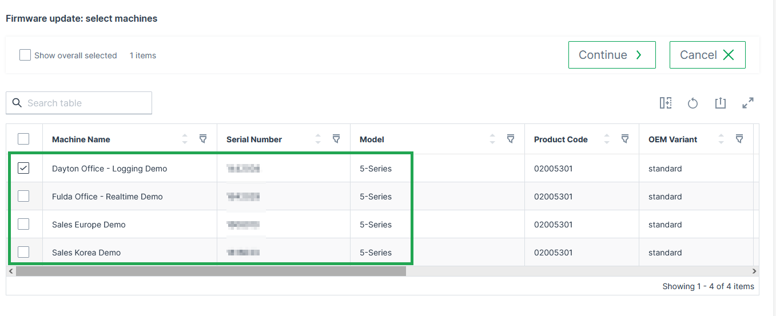The width and height of the screenshot is (776, 316).
Task: Tick the Sales Korea Demo checkbox
Action: (23, 252)
